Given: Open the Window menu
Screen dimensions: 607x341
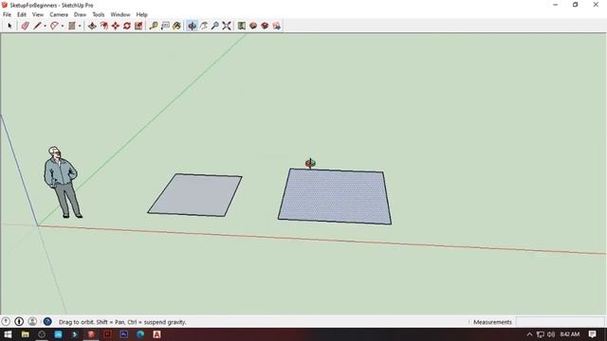Looking at the screenshot, I should pos(120,14).
